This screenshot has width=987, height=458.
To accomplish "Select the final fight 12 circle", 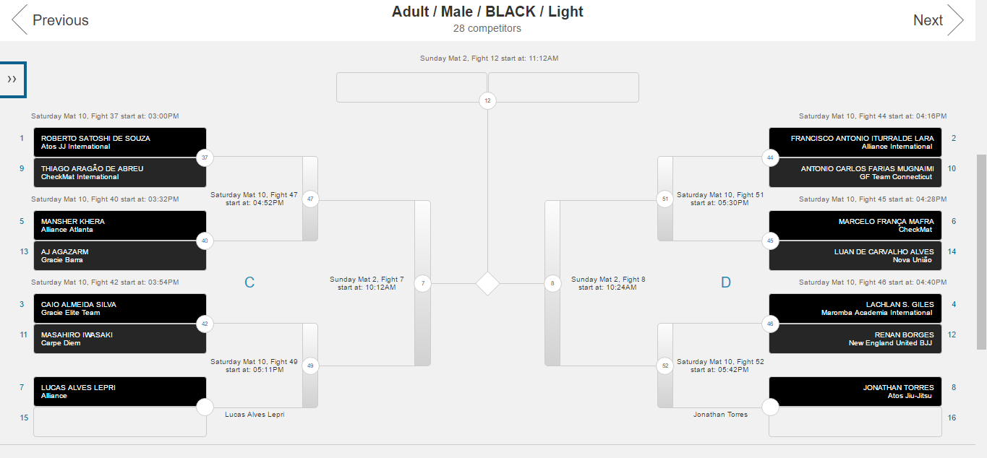I will (487, 101).
